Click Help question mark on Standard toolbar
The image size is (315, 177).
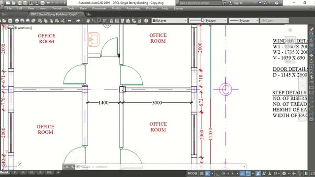tap(146, 21)
